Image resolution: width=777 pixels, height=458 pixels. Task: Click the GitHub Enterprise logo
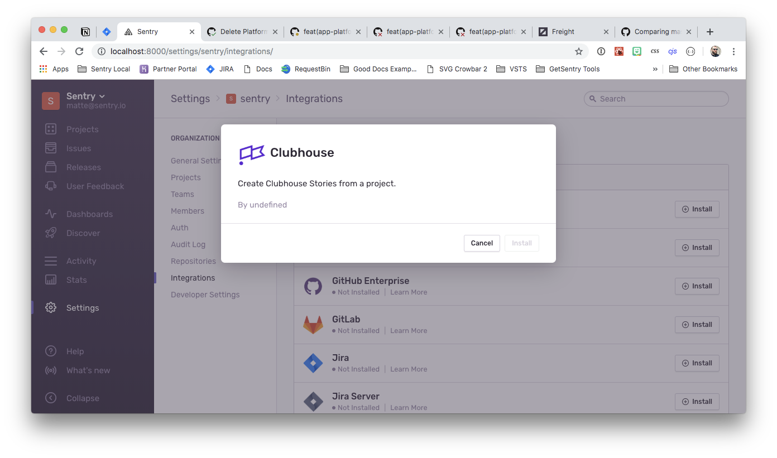point(313,286)
